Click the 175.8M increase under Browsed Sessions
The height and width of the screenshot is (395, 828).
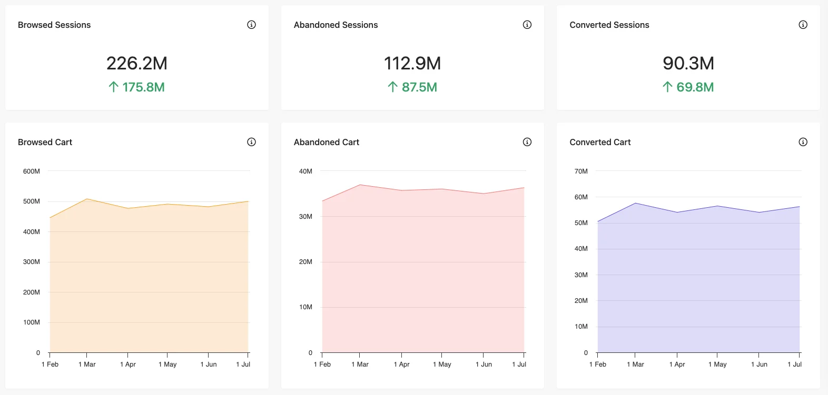click(x=136, y=87)
